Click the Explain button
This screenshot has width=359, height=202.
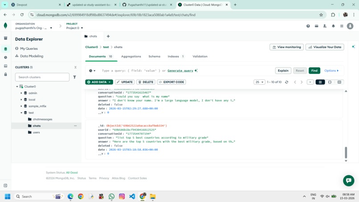283,70
